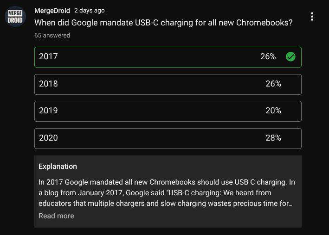Screen dimensions: 329x235
Task: Open the three-dot post options menu
Action: coord(312,17)
